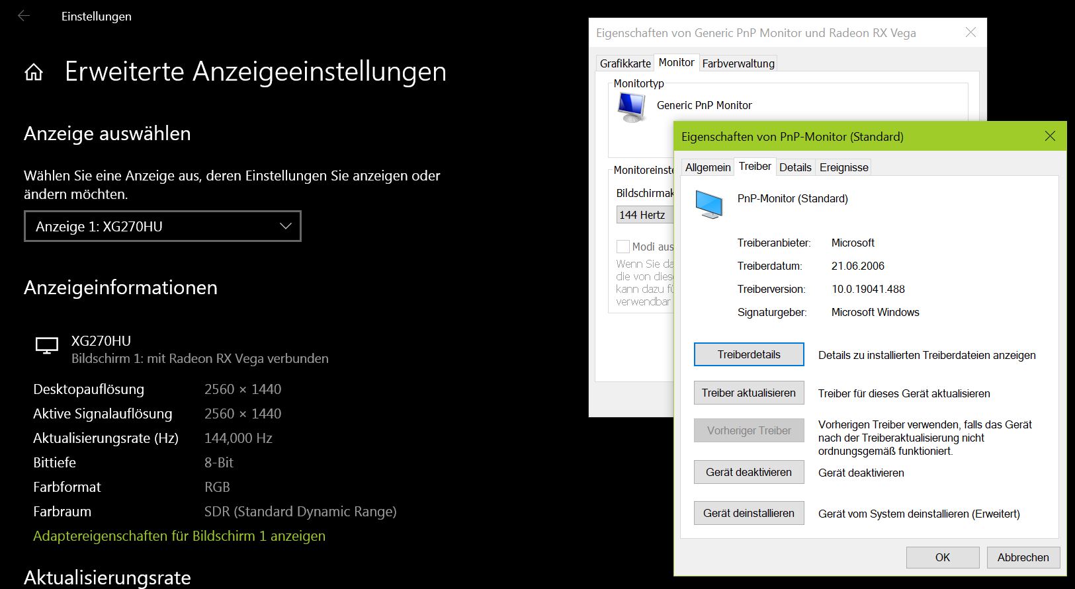Click the 'Bildschirm 1: mit Radeon RX Vega verbunden' text
This screenshot has width=1075, height=589.
[200, 359]
